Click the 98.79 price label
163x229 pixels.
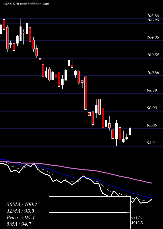pos(152,90)
